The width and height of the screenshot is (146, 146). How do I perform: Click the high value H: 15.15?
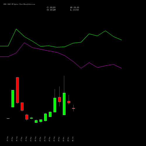pyautogui.click(x=74, y=8)
